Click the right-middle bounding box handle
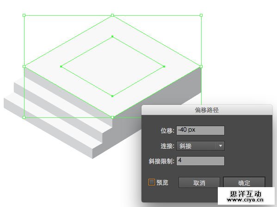Screen dimensions: 277x207 tap(201, 67)
